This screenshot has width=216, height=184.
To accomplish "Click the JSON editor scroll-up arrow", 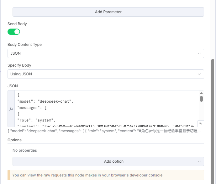I will tap(201, 93).
